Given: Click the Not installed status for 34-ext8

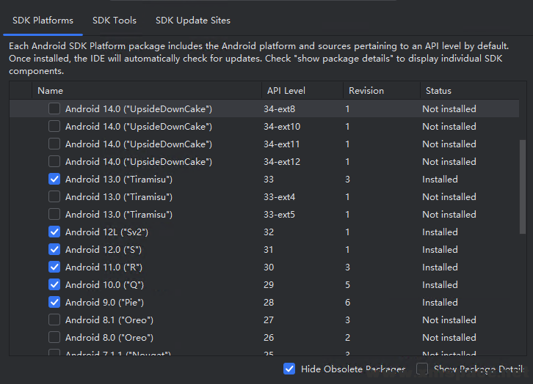Looking at the screenshot, I should 449,109.
